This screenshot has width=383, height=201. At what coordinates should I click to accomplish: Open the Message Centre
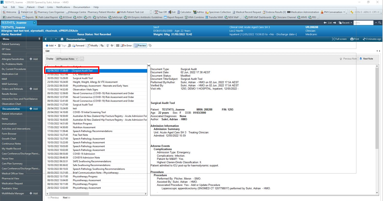point(76,12)
